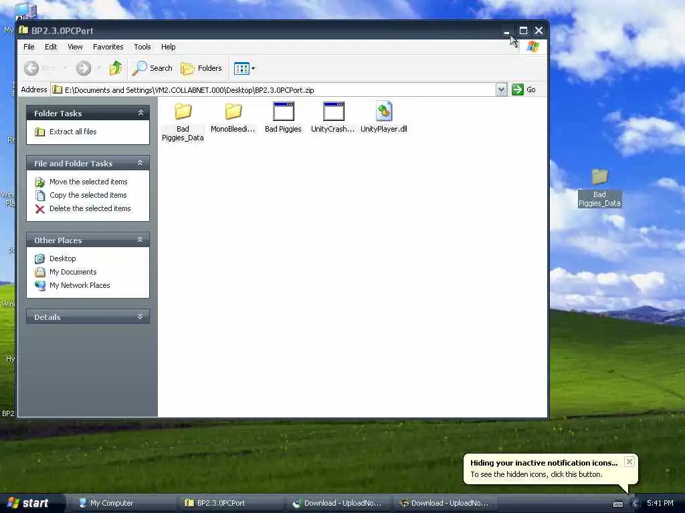Expand the Details panel
The width and height of the screenshot is (685, 513).
click(140, 317)
